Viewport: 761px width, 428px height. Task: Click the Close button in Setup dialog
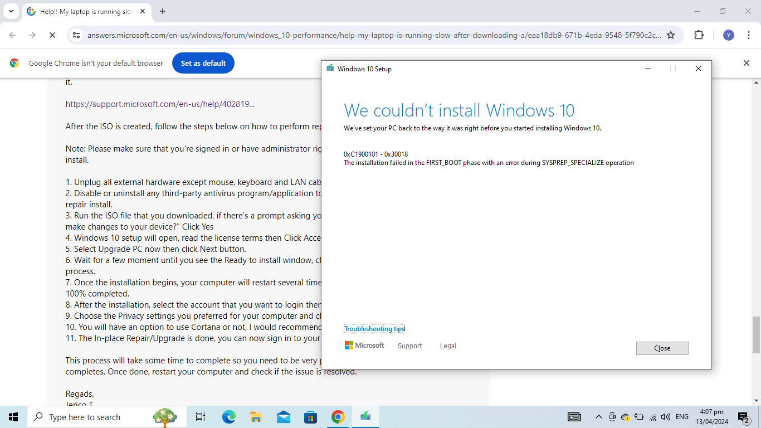click(x=662, y=348)
